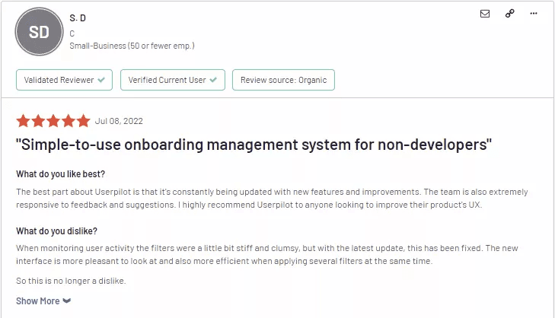The height and width of the screenshot is (318, 555).
Task: Click the SD reviewer avatar
Action: (38, 33)
